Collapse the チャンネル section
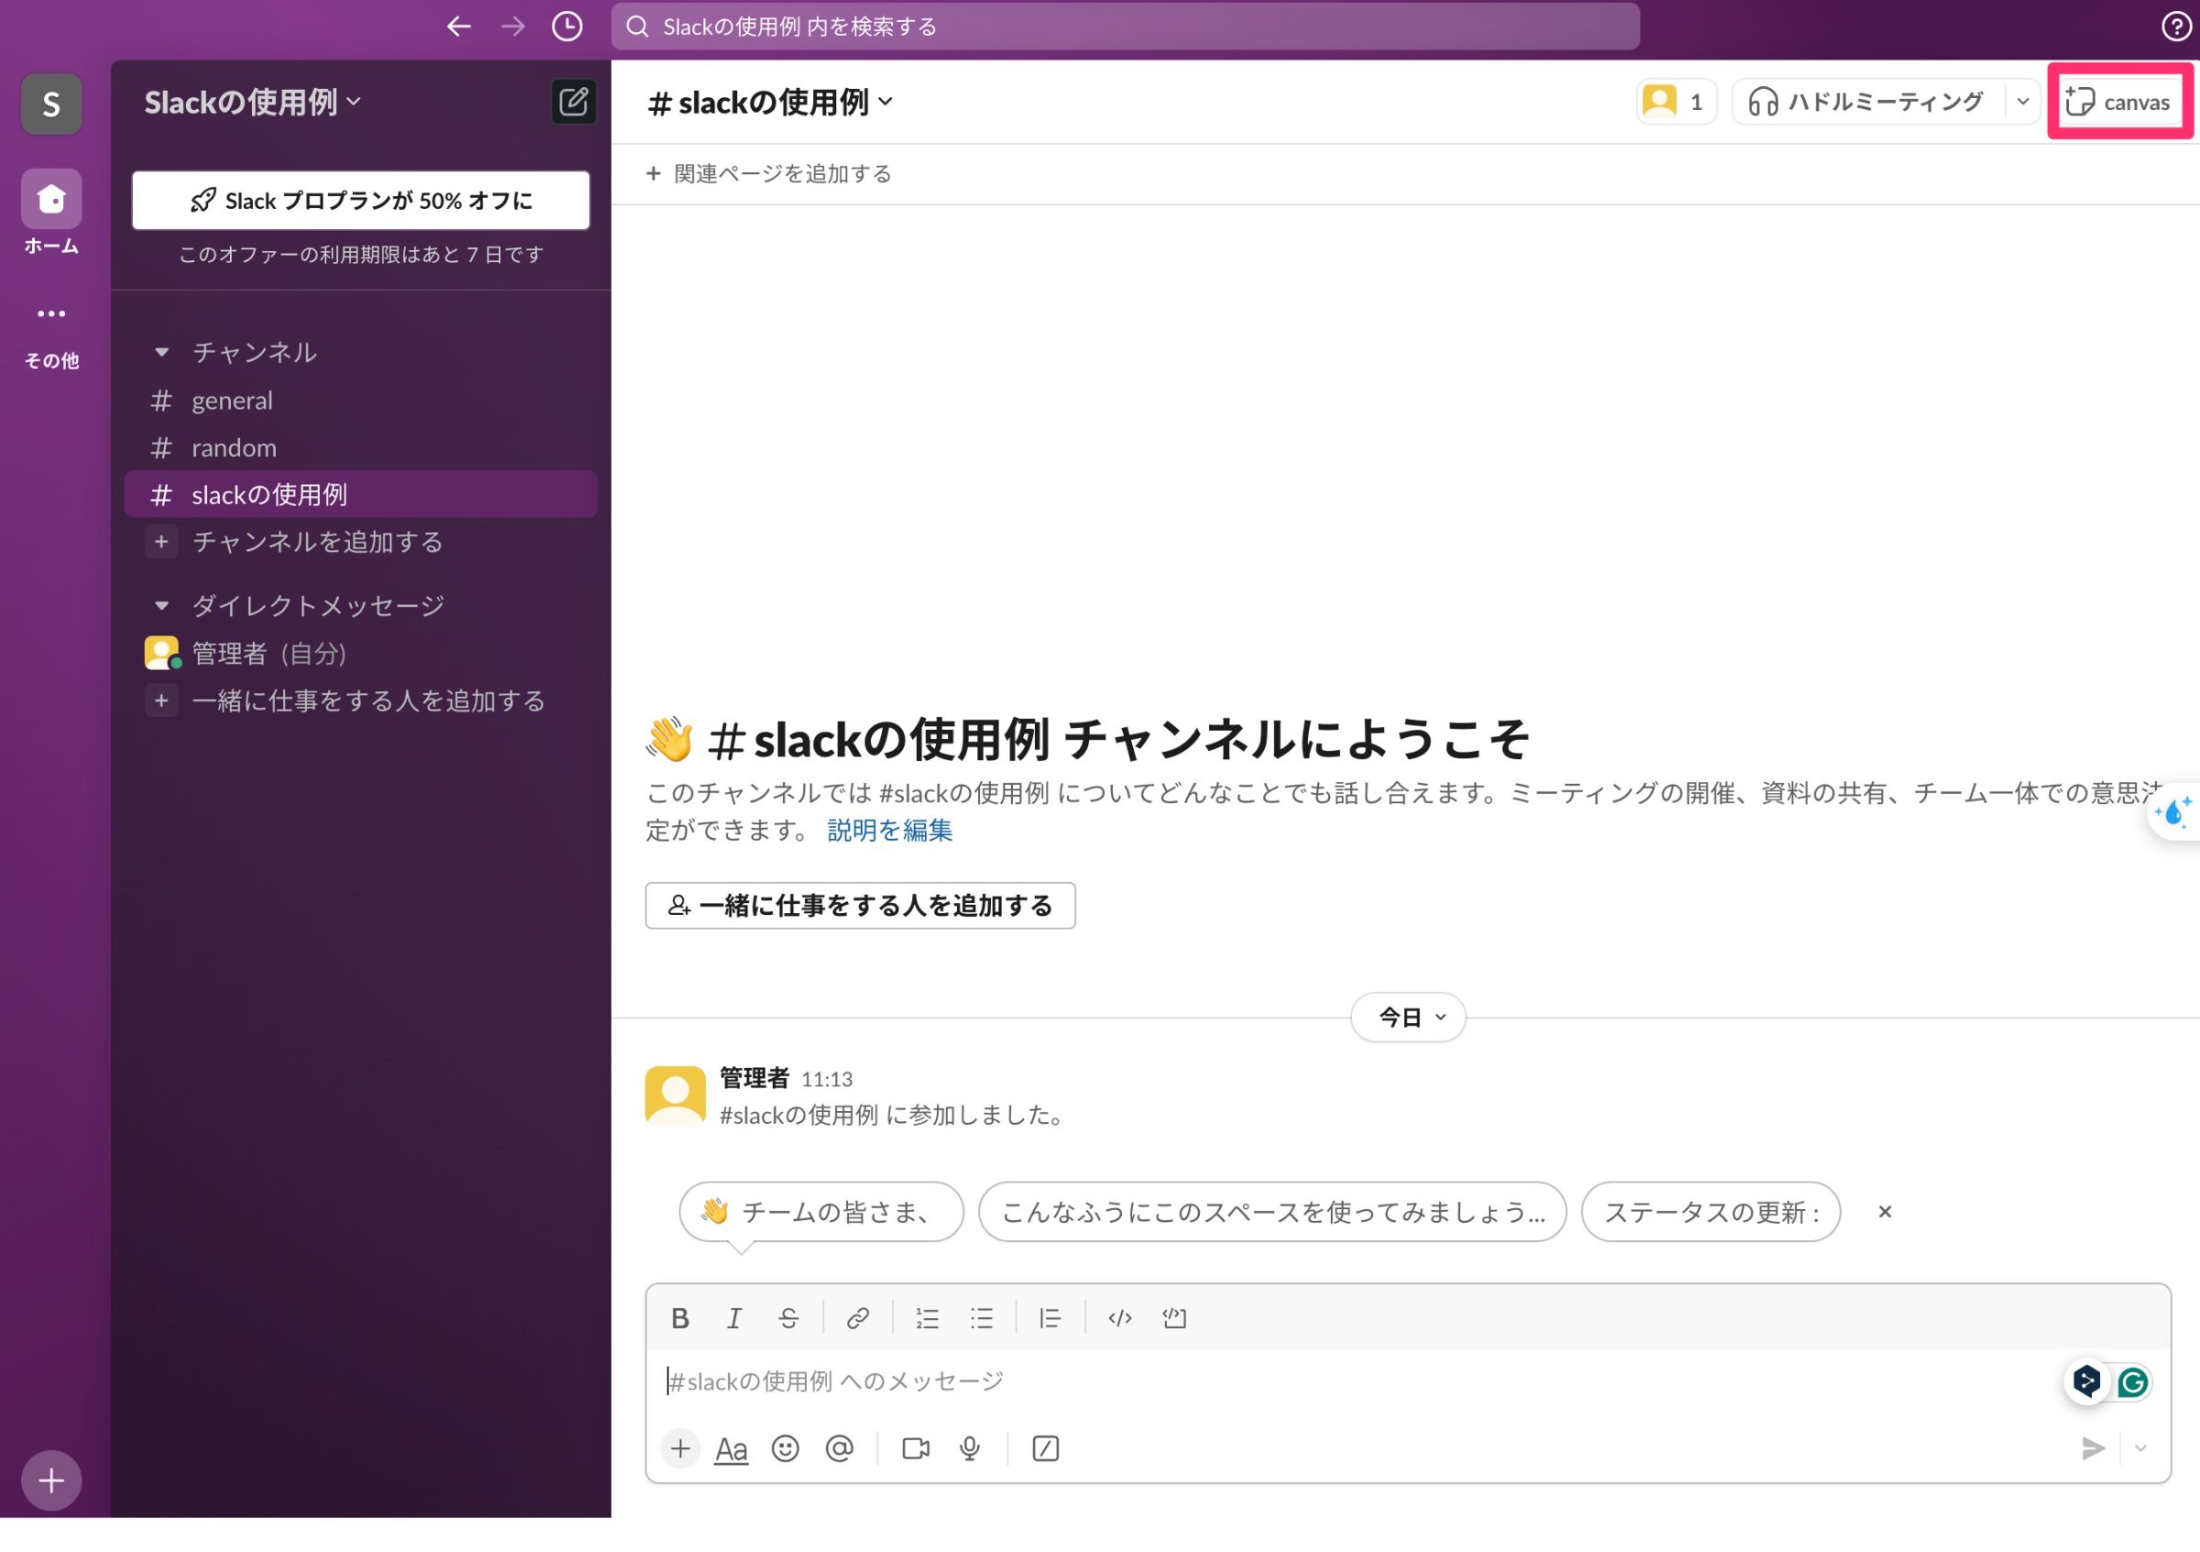Image resolution: width=2200 pixels, height=1552 pixels. click(162, 353)
